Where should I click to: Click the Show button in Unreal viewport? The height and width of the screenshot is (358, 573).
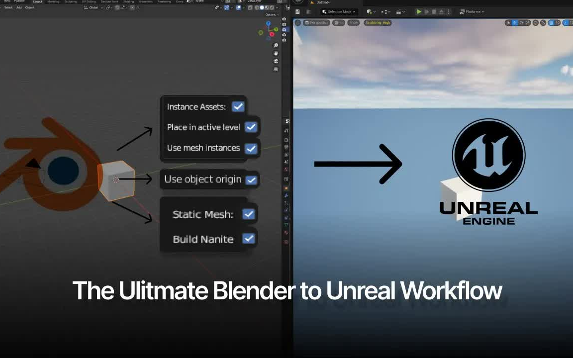pos(353,23)
